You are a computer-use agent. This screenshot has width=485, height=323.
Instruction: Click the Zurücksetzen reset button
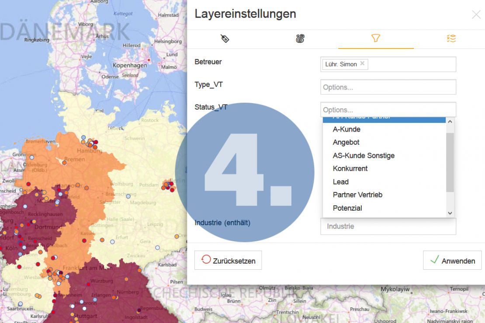(x=228, y=260)
